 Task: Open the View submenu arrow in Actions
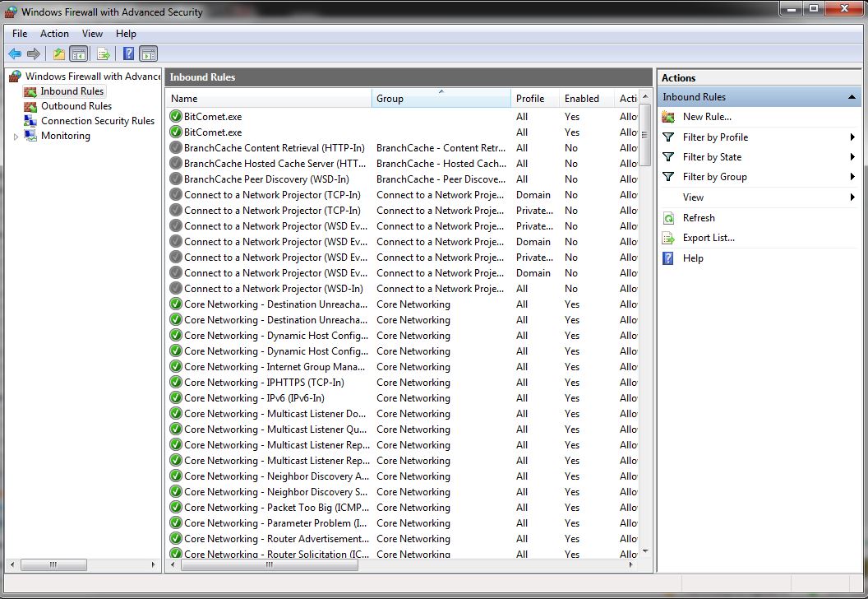click(852, 197)
